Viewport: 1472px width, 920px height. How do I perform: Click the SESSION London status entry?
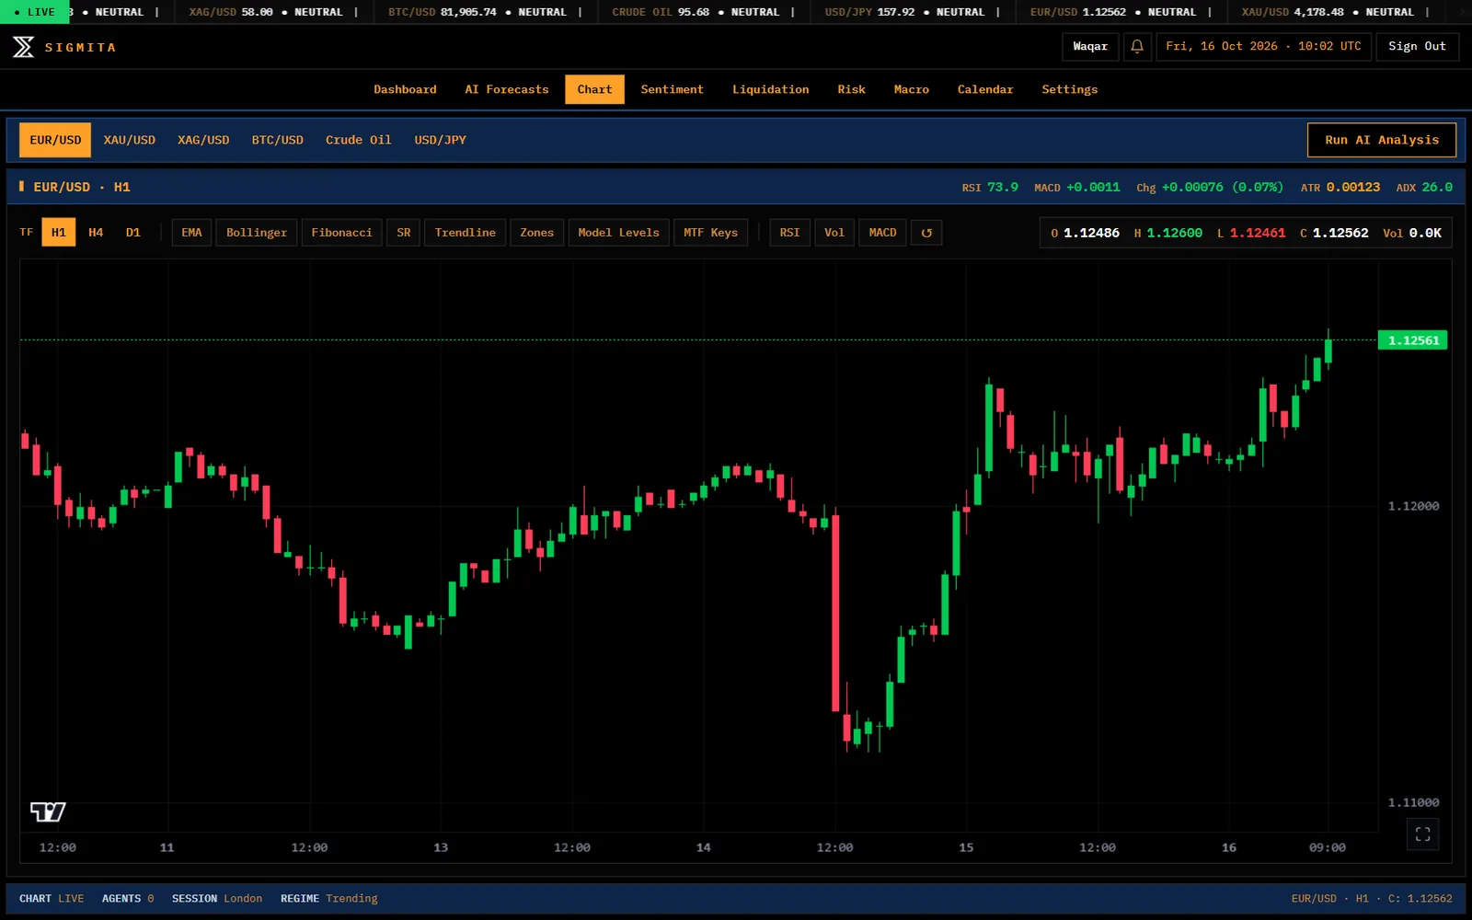(217, 899)
